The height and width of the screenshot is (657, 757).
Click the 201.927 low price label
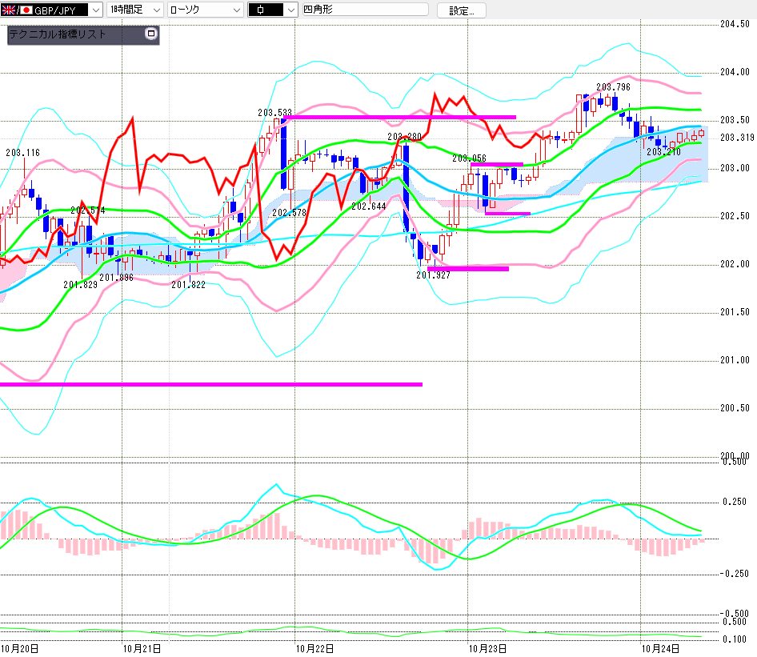click(434, 275)
